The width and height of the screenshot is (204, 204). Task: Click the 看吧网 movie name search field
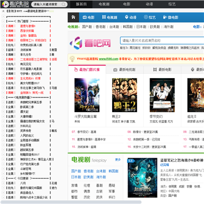click(x=162, y=40)
